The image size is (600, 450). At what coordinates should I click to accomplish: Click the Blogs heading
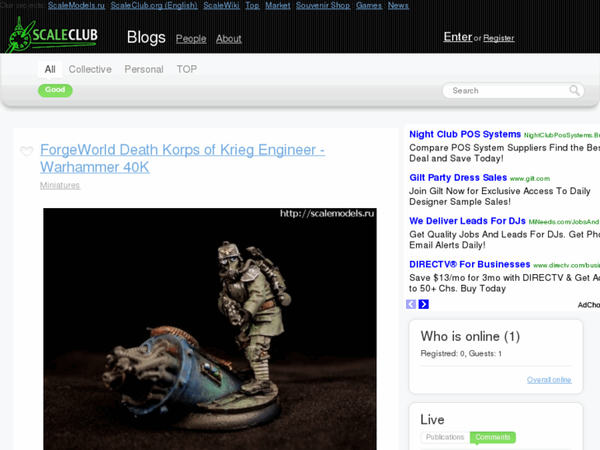pos(146,37)
